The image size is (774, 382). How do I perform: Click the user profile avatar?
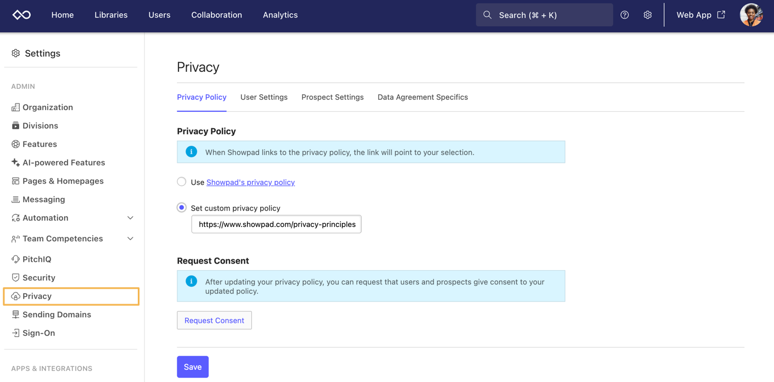coord(751,15)
